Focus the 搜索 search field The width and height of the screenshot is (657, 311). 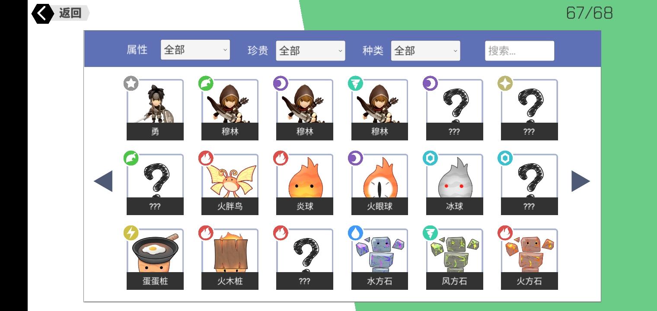coord(520,51)
